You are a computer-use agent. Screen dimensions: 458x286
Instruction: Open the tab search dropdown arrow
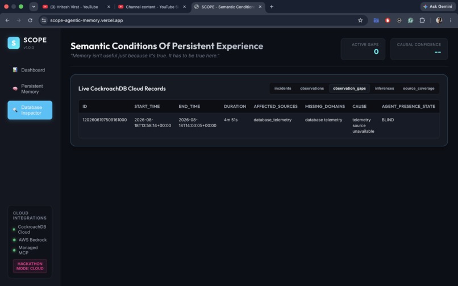34,6
